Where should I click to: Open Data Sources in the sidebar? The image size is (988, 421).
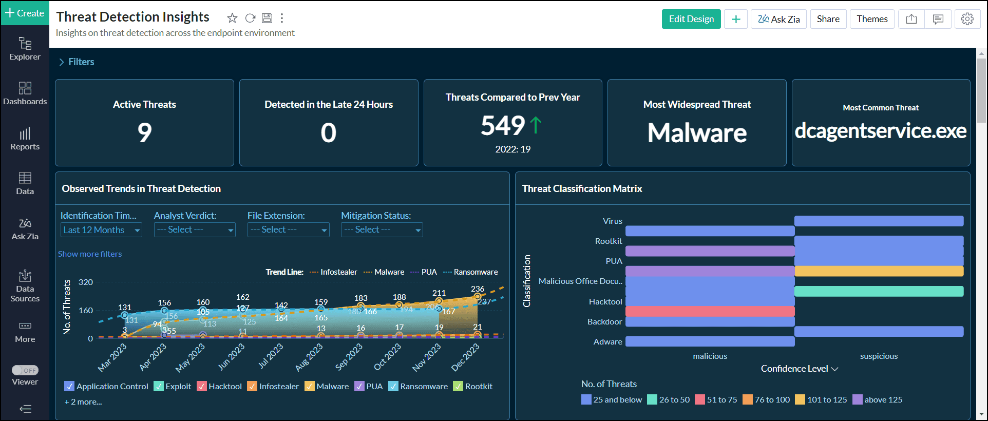25,286
